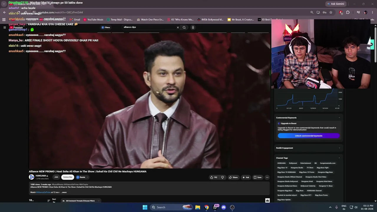The height and width of the screenshot is (212, 377).
Task: Click the Ask Gemini button
Action: (x=335, y=4)
